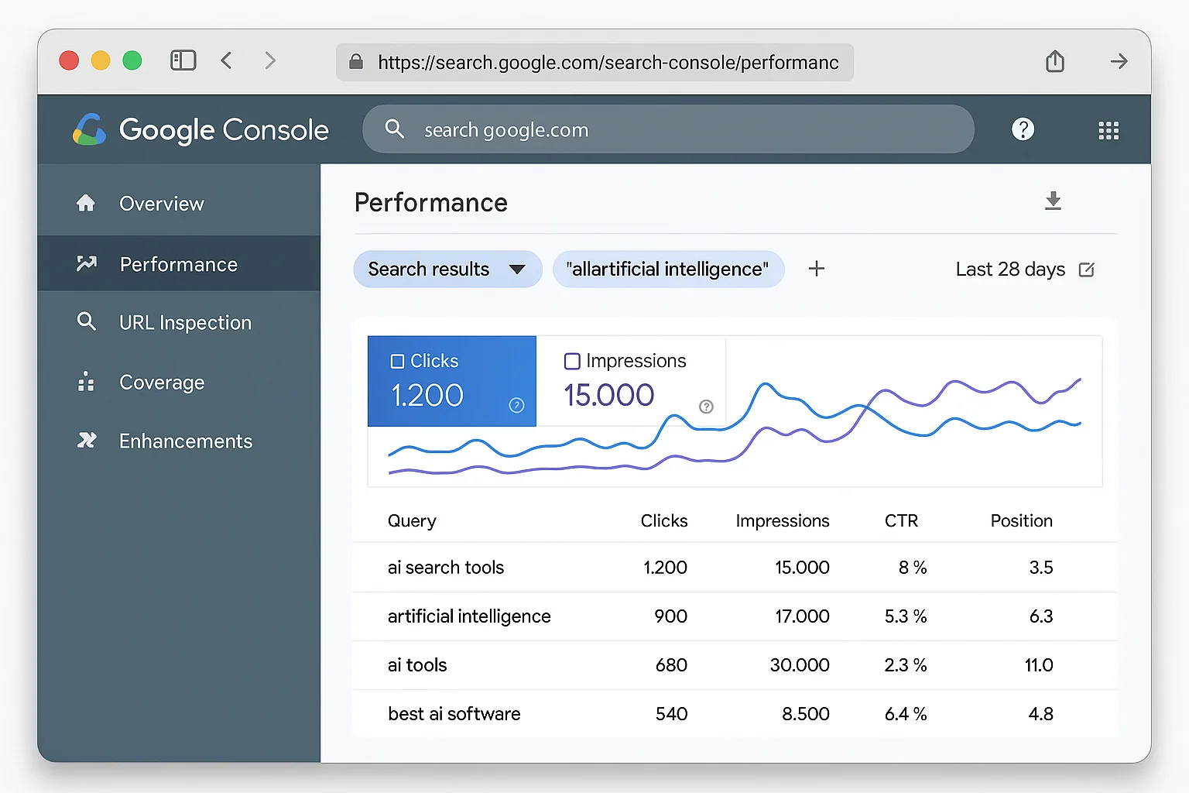Click the Coverage sidebar icon
The height and width of the screenshot is (793, 1189).
pyautogui.click(x=87, y=382)
